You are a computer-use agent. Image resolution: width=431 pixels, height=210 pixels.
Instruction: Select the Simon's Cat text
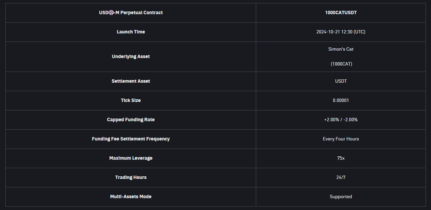(341, 49)
